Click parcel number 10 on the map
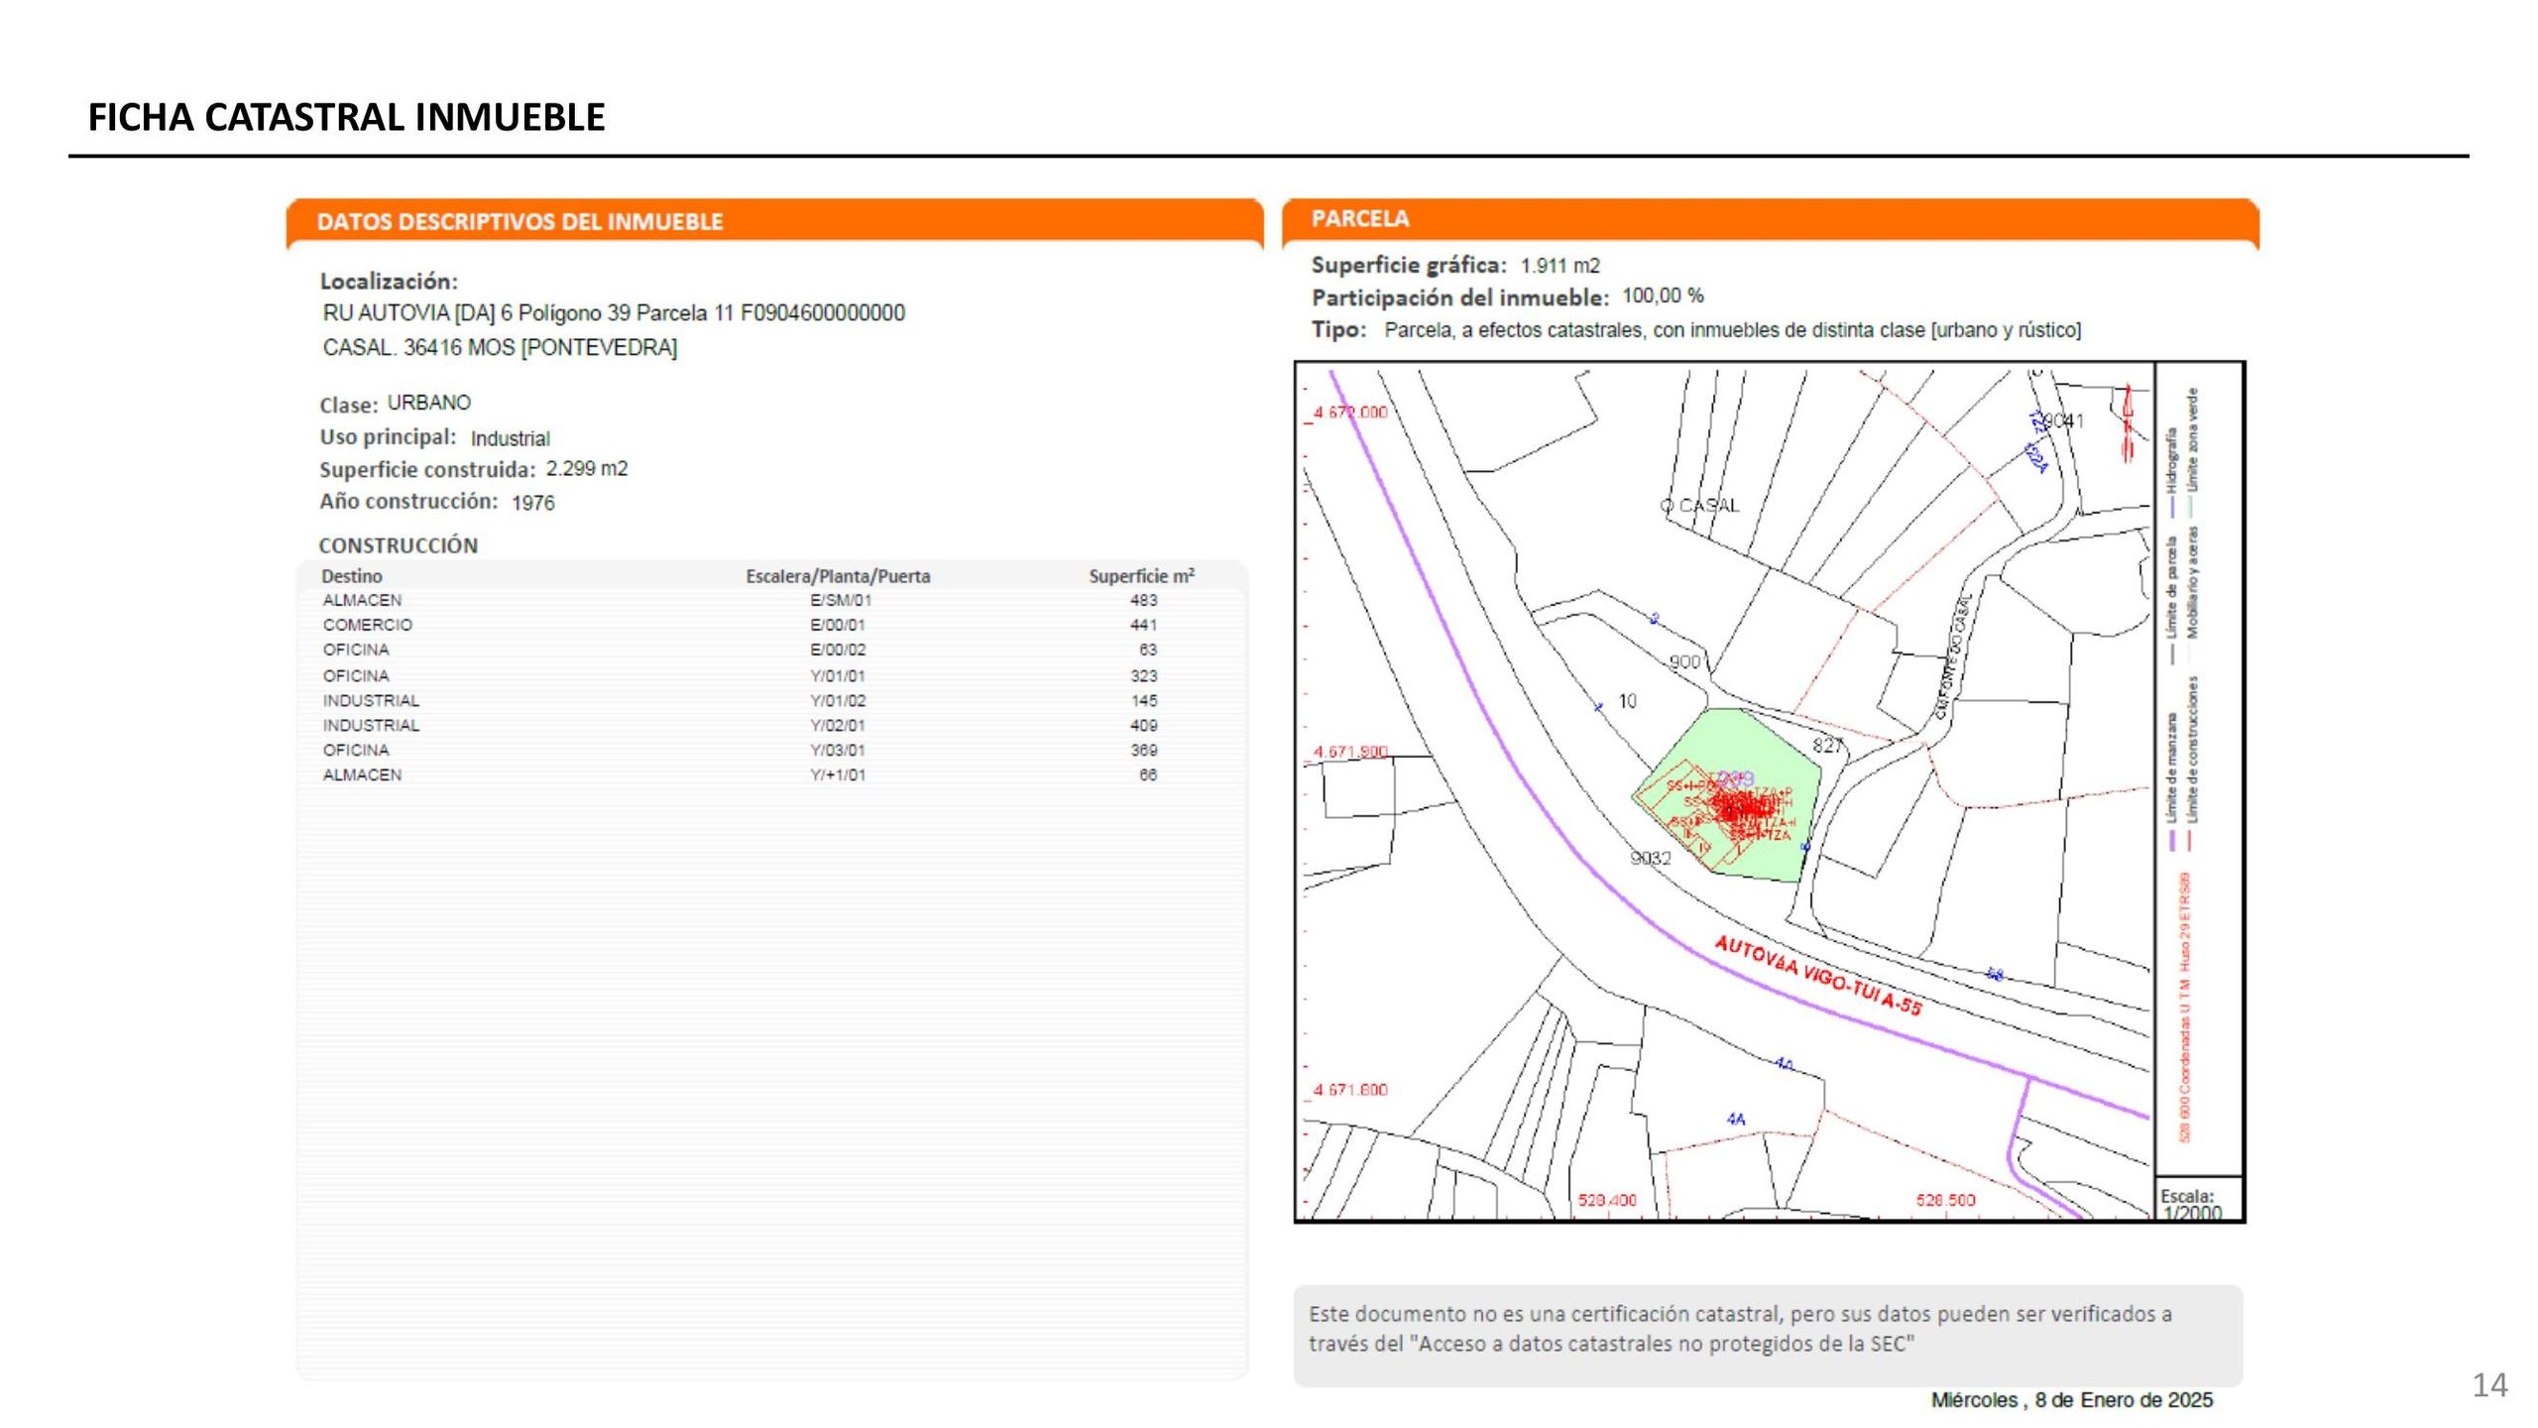Image resolution: width=2538 pixels, height=1428 pixels. (x=1627, y=701)
